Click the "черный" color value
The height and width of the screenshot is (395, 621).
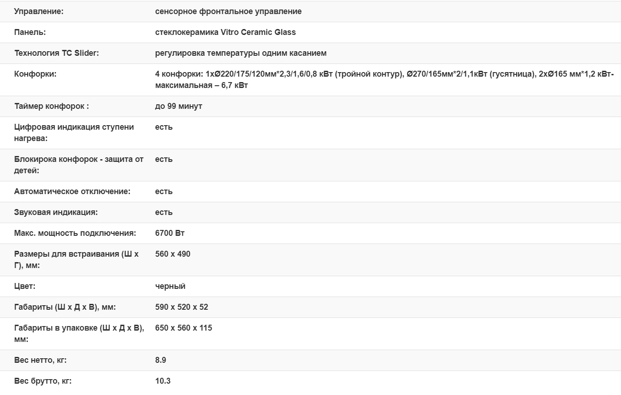click(170, 286)
